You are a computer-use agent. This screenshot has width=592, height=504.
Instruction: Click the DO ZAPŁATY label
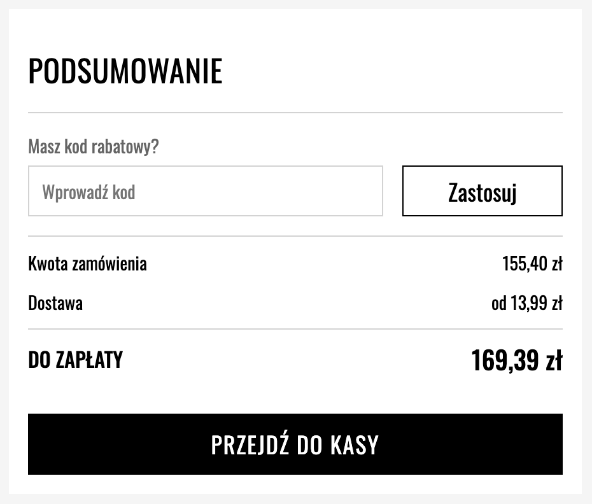[x=75, y=360]
